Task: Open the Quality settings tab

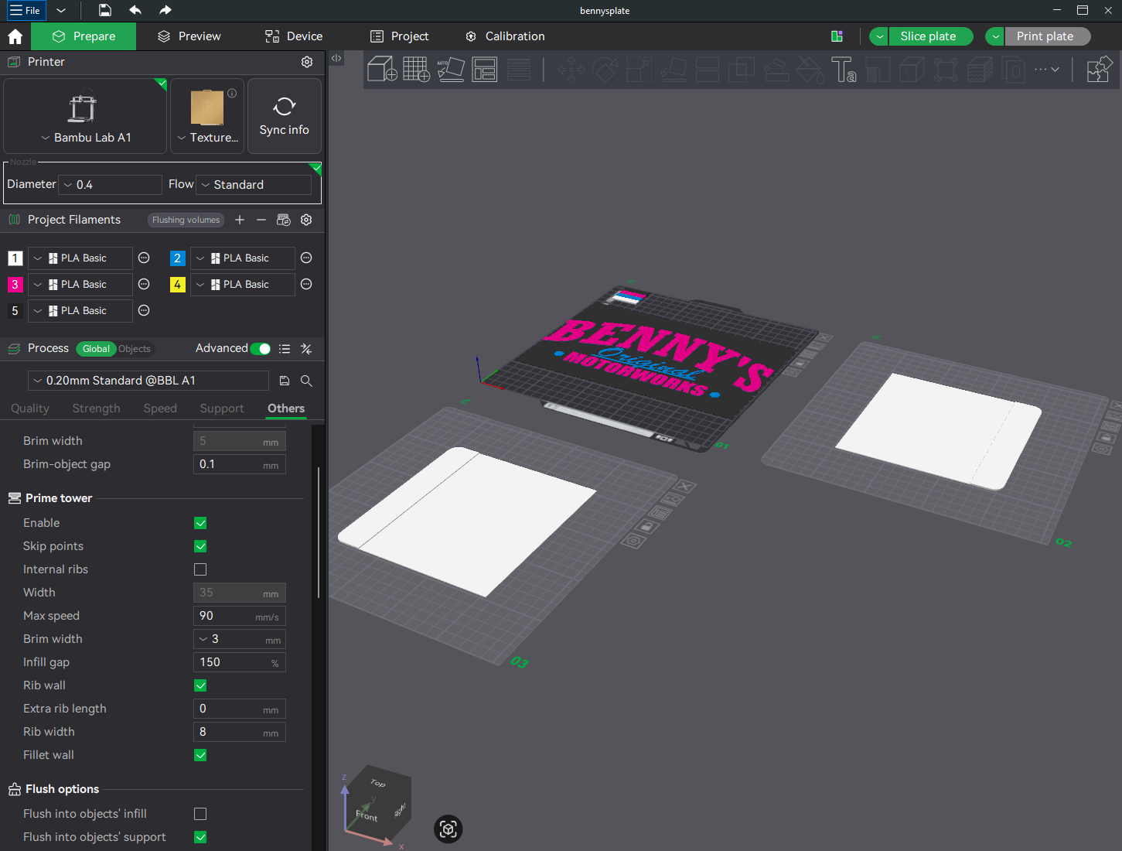Action: click(30, 408)
